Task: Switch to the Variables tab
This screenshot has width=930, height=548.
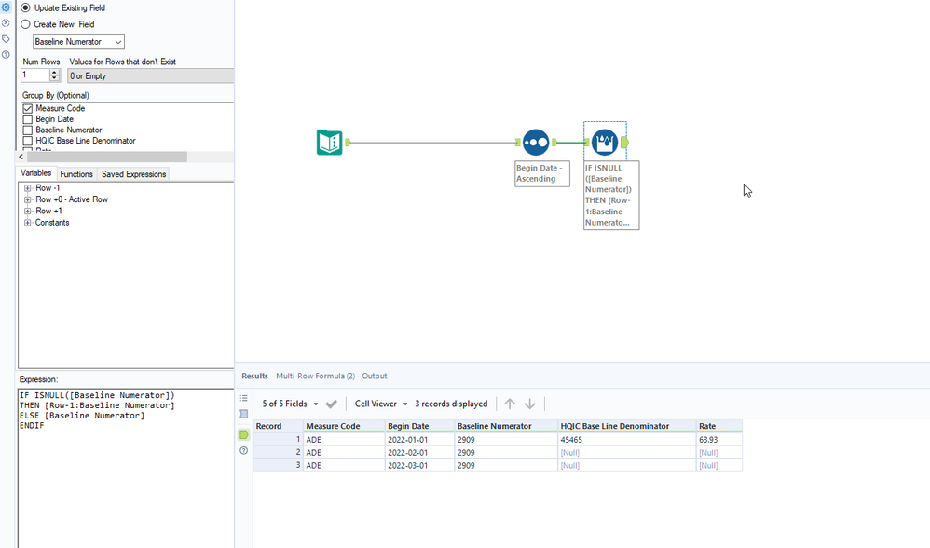Action: [35, 173]
